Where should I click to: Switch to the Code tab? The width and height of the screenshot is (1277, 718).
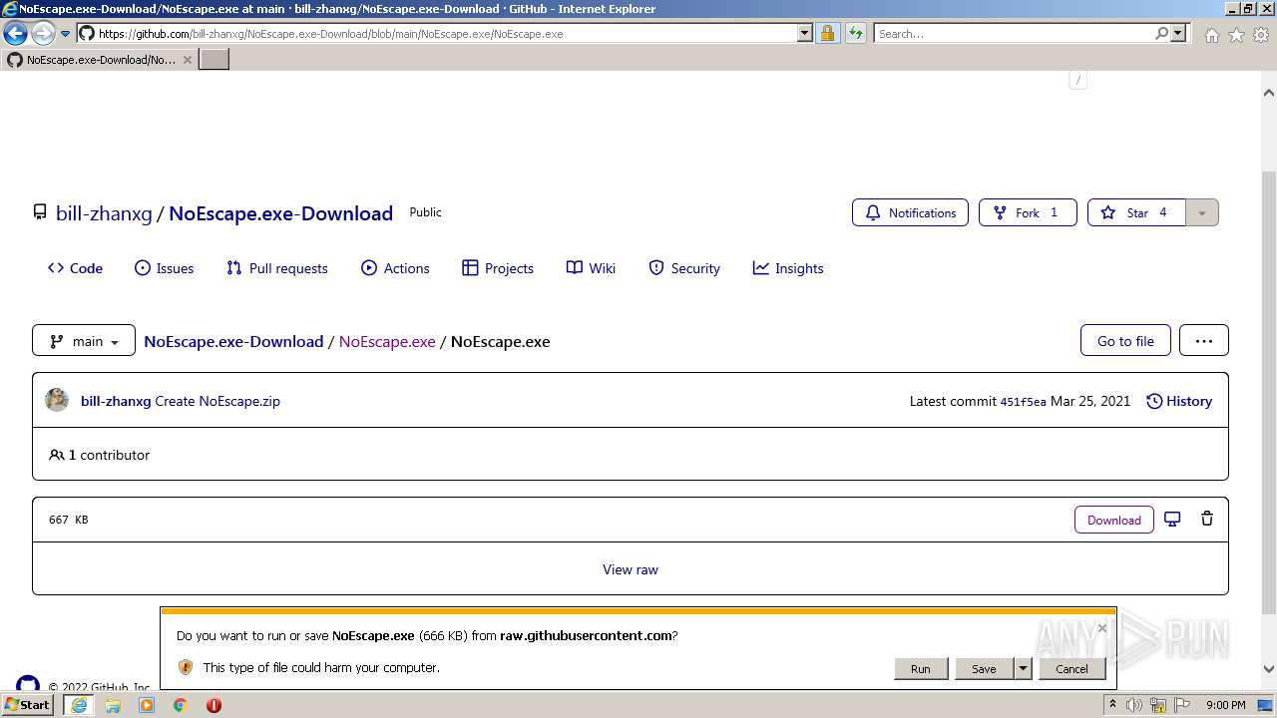click(75, 268)
